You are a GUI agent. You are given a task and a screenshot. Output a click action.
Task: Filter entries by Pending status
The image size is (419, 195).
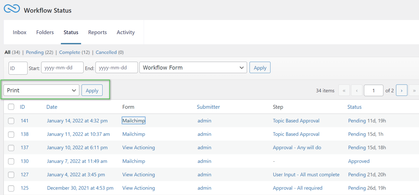[35, 52]
